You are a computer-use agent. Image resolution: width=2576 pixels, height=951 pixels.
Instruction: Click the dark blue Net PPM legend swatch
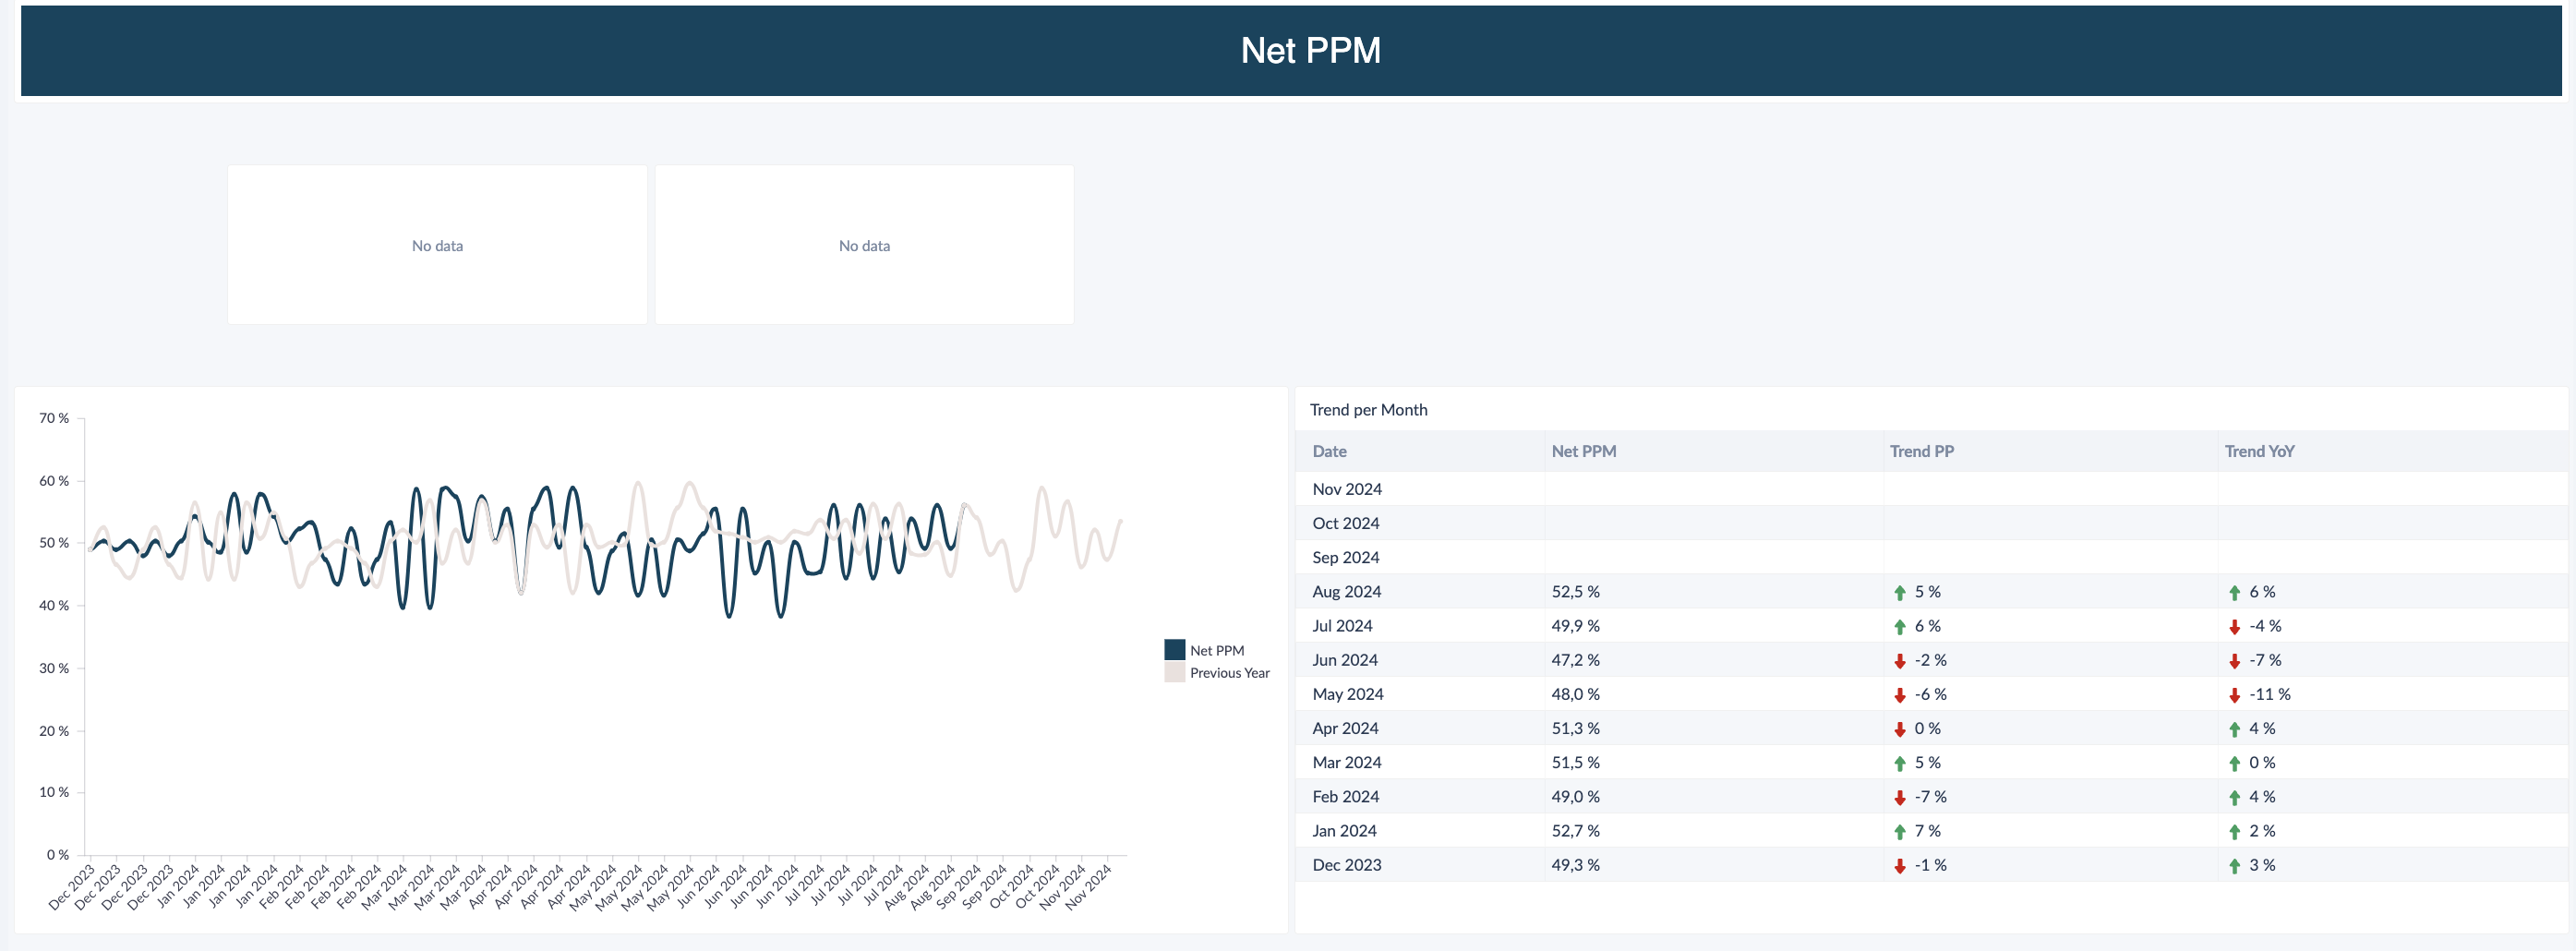(x=1174, y=650)
